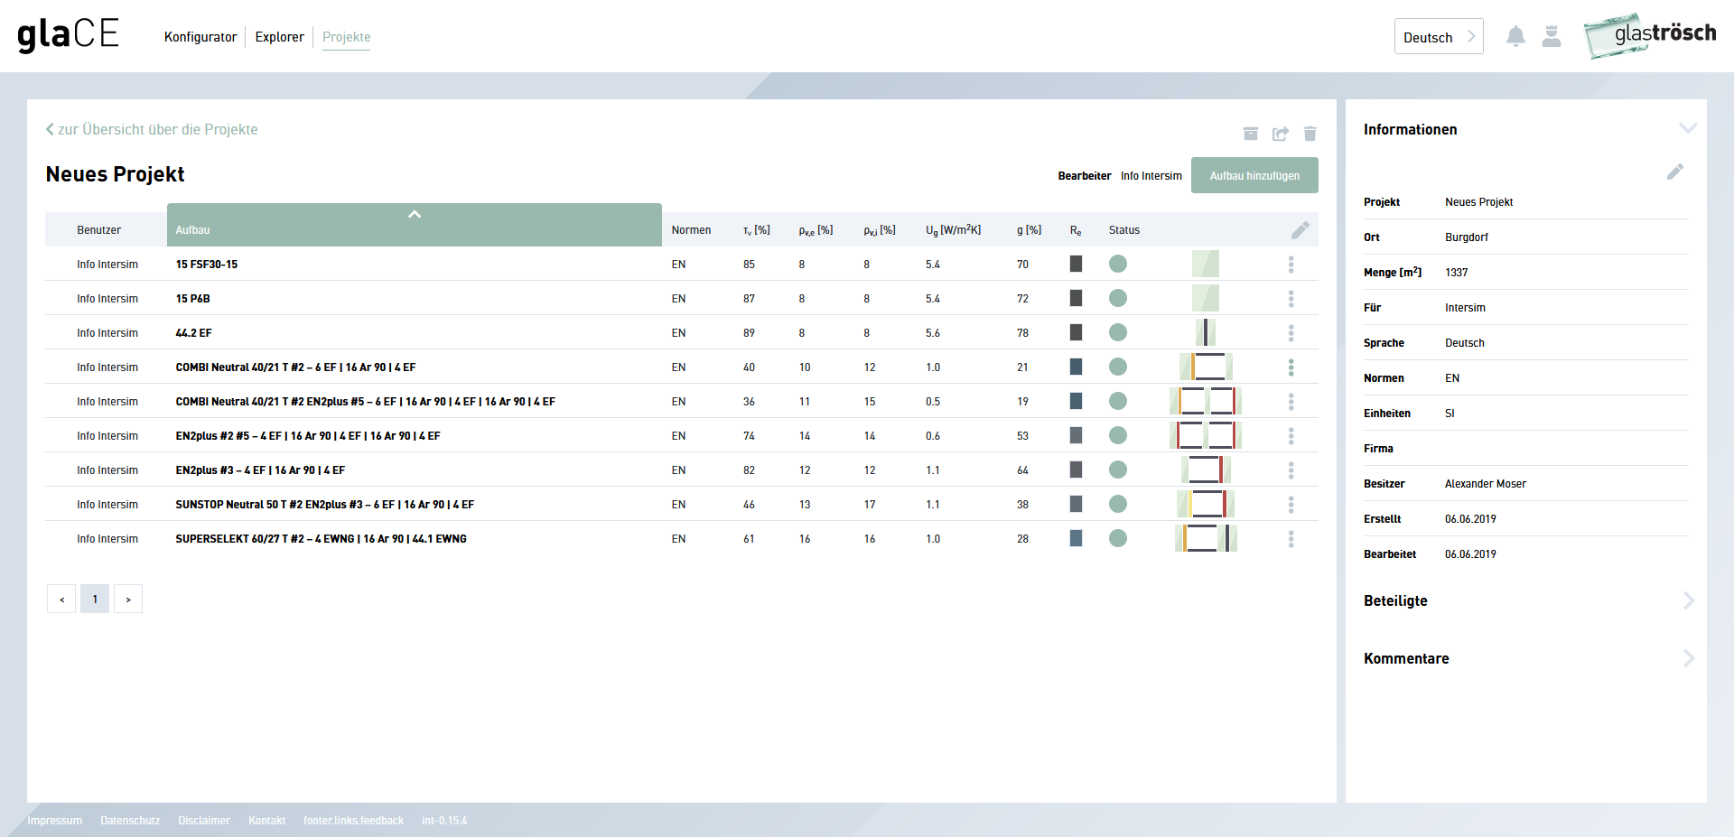Image resolution: width=1734 pixels, height=837 pixels.
Task: Open glass thumbnail of 15 FSF30-15
Action: tap(1206, 264)
